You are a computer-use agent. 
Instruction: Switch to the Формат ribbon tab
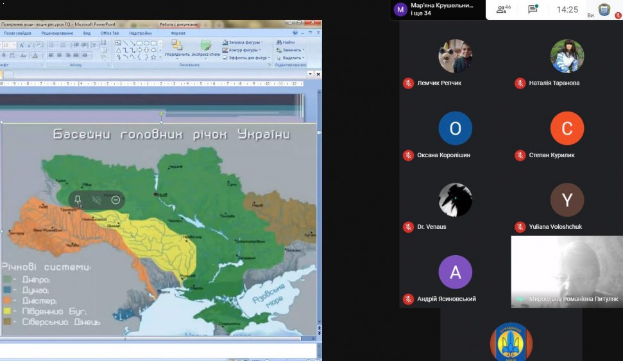pyautogui.click(x=178, y=33)
